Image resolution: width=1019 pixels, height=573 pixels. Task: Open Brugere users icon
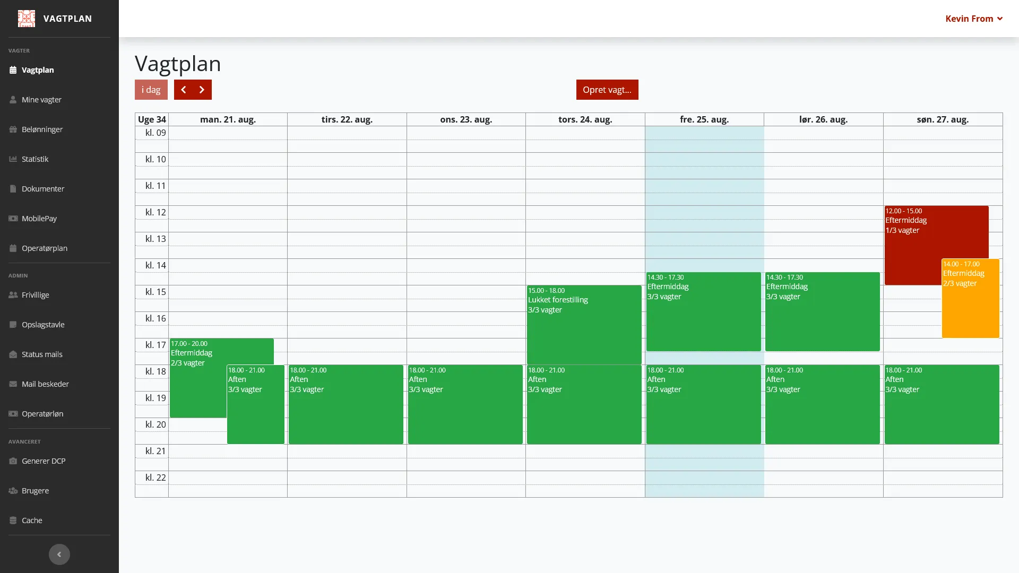tap(13, 491)
